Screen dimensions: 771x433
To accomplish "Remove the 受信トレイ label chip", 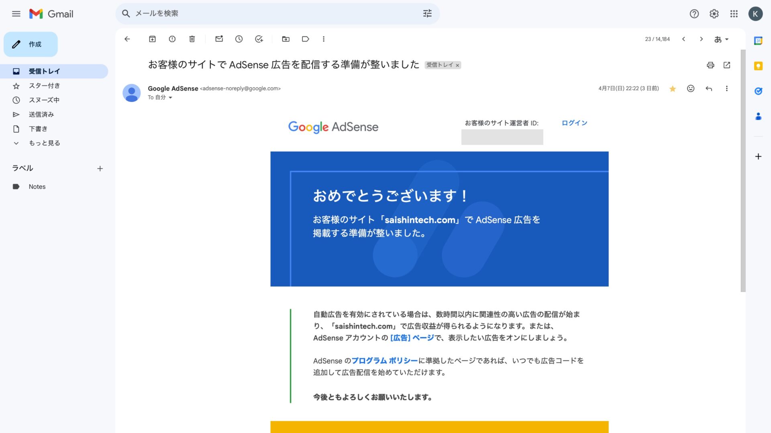I will (457, 65).
